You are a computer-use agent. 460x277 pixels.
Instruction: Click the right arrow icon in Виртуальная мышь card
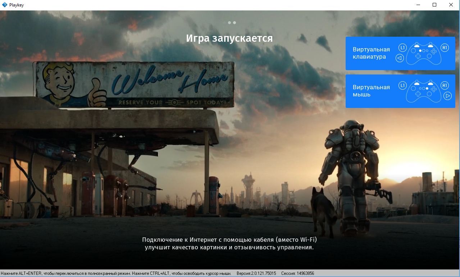pos(447,96)
